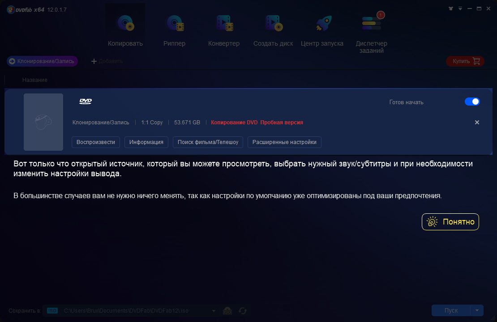This screenshot has height=322, width=497.
Task: Click the ISO output type icon
Action: [x=52, y=311]
